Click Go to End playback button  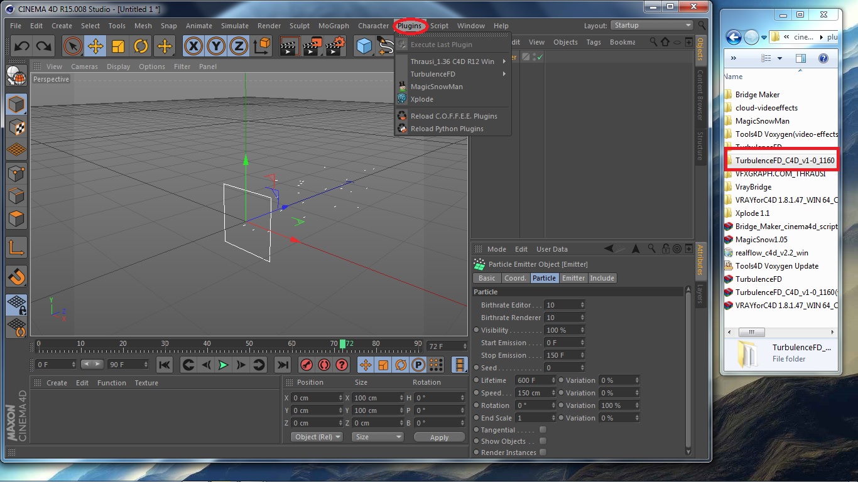tap(283, 365)
